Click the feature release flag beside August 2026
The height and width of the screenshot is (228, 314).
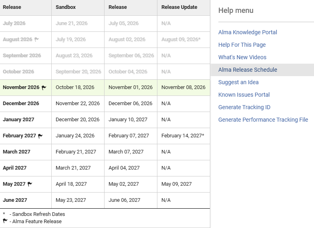36,39
